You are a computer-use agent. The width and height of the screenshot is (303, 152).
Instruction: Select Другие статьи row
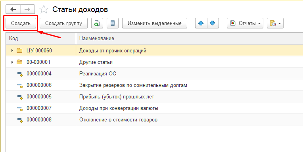click(x=155, y=62)
